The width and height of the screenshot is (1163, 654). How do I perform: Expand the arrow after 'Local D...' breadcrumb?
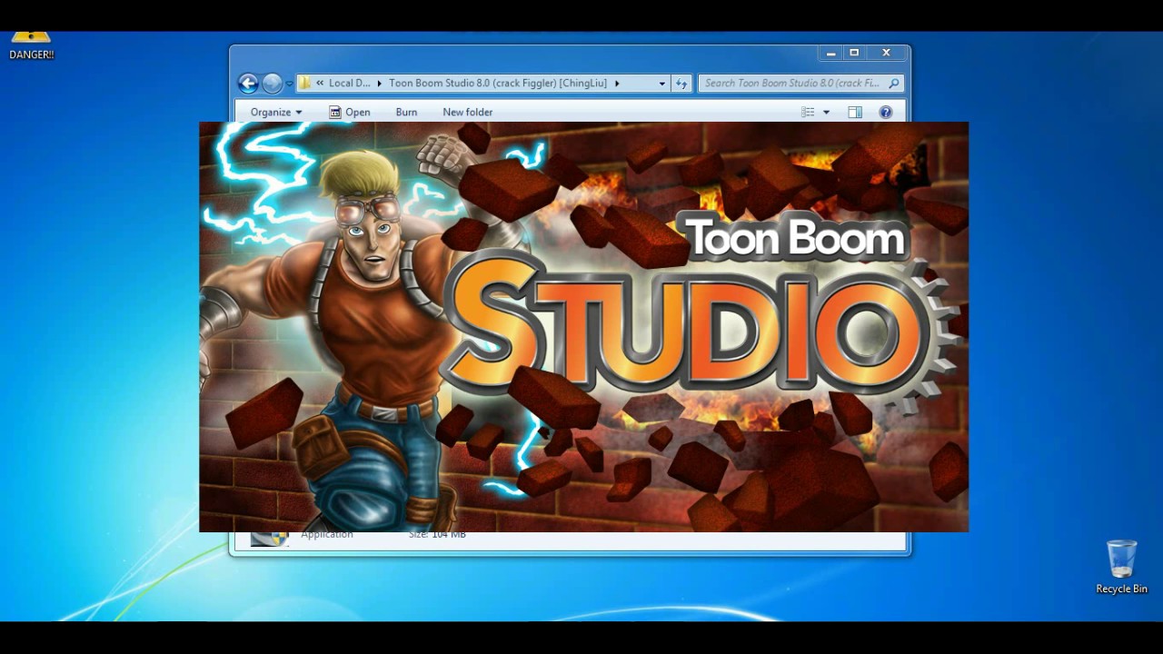(380, 83)
